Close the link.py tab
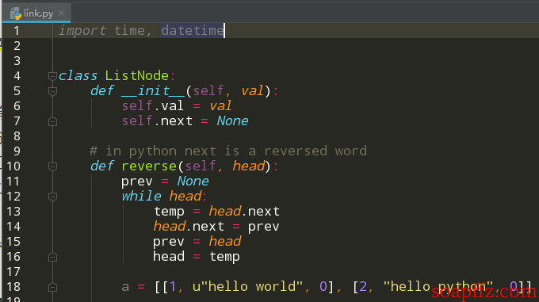This screenshot has height=302, width=539. click(x=62, y=13)
